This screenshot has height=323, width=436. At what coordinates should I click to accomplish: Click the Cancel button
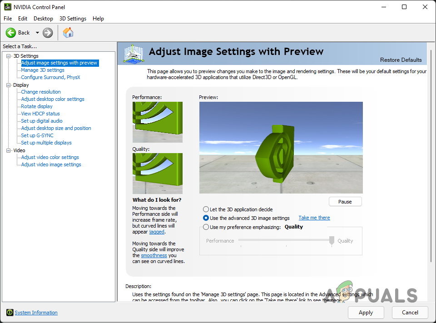click(410, 313)
